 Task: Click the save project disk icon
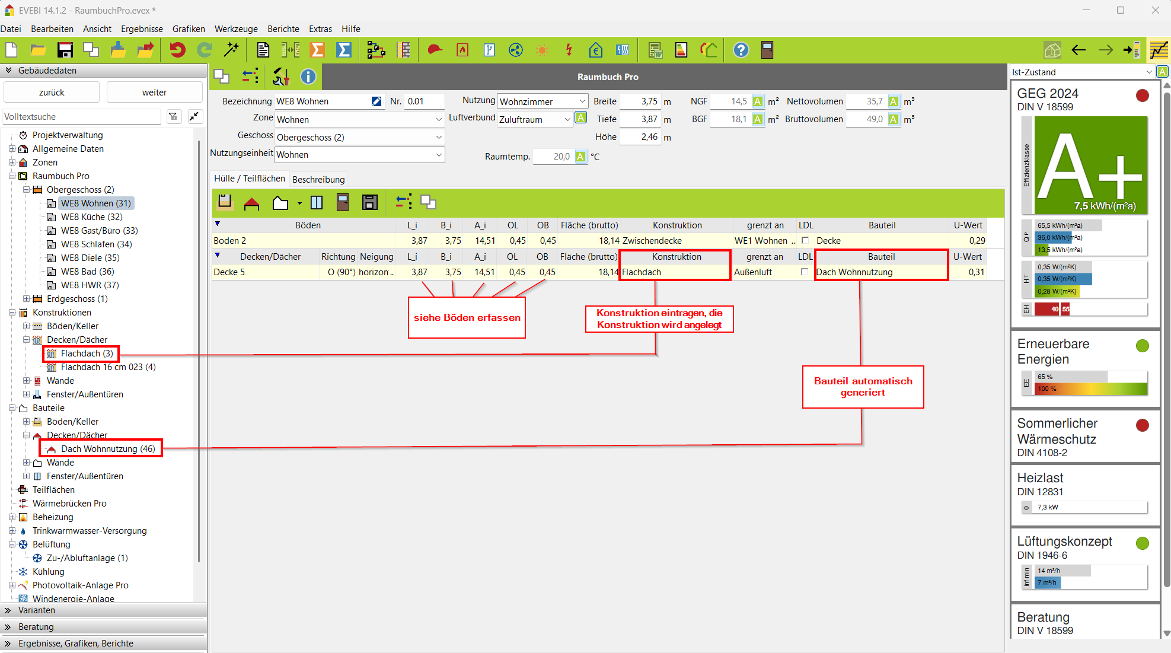pos(65,50)
